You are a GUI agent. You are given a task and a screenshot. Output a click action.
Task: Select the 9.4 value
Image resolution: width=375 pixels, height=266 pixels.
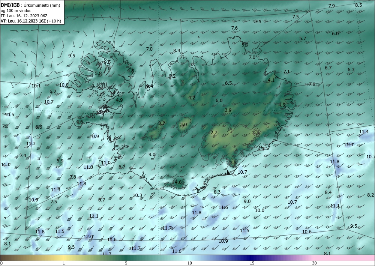tap(150, 86)
